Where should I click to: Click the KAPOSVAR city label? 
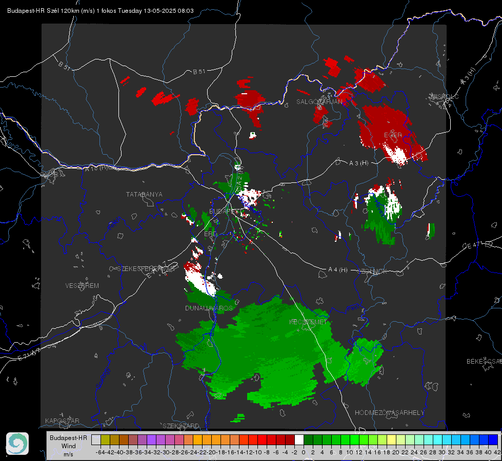pos(62,421)
